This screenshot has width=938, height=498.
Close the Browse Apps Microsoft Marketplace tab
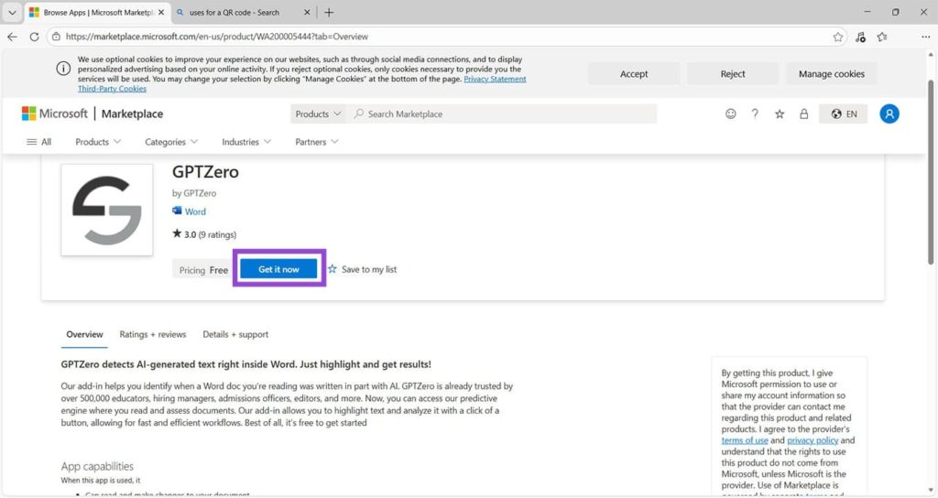coord(161,12)
